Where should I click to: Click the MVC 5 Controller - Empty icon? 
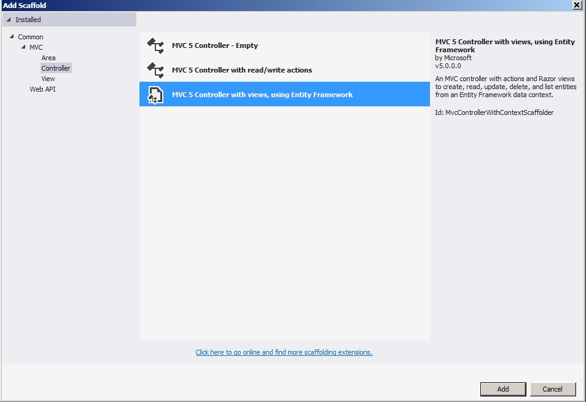pyautogui.click(x=155, y=45)
